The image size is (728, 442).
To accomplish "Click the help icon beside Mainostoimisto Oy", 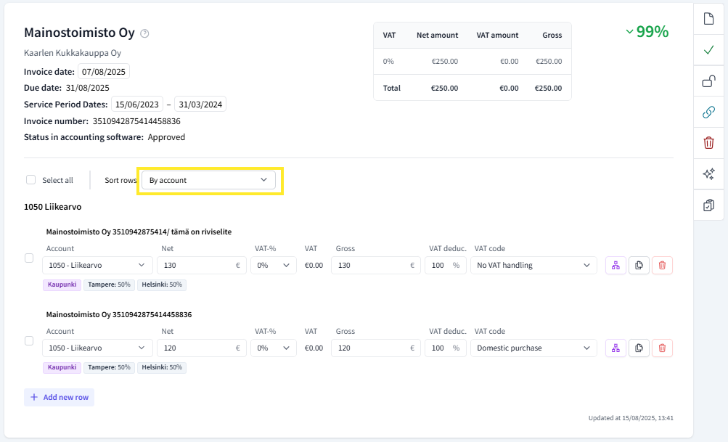I will 144,33.
